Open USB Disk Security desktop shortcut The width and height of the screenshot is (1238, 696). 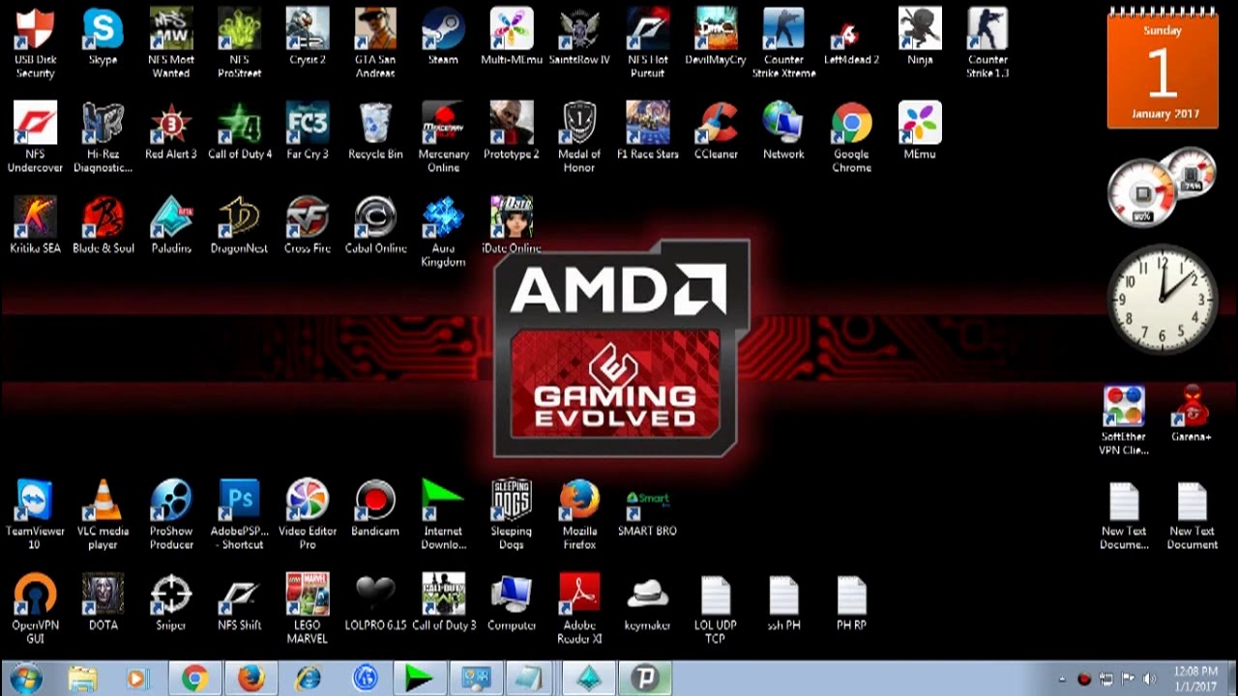(35, 43)
